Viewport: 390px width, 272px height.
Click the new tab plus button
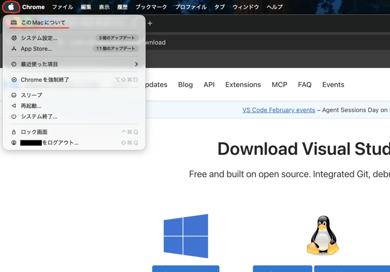pyautogui.click(x=150, y=23)
